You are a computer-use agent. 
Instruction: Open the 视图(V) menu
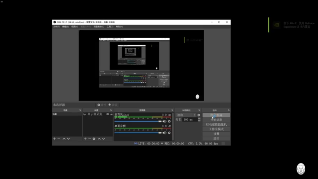(75, 27)
